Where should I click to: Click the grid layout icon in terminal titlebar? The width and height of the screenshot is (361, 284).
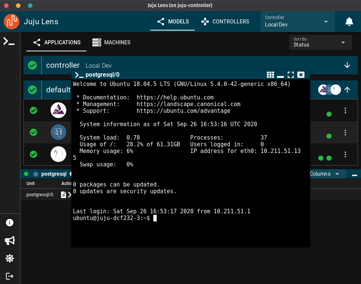(x=270, y=74)
